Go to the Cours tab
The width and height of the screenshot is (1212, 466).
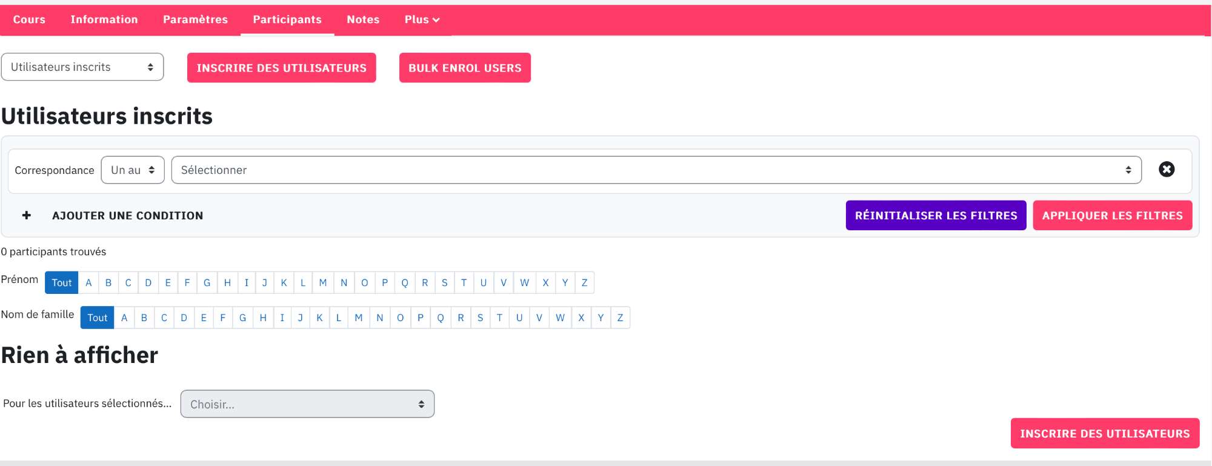point(29,19)
